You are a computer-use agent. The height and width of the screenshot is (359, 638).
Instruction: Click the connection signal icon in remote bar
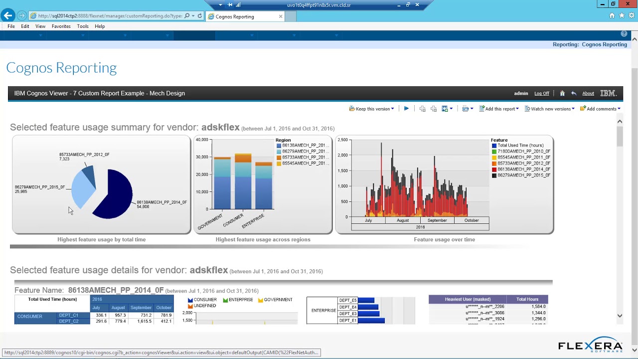(238, 5)
